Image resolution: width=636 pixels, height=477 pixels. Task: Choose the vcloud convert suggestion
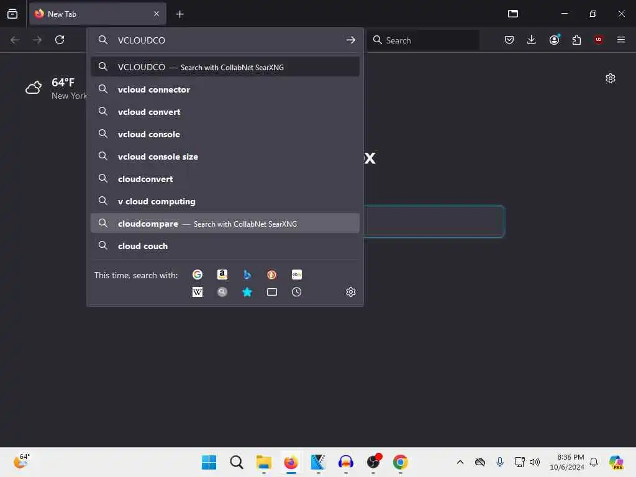[225, 112]
